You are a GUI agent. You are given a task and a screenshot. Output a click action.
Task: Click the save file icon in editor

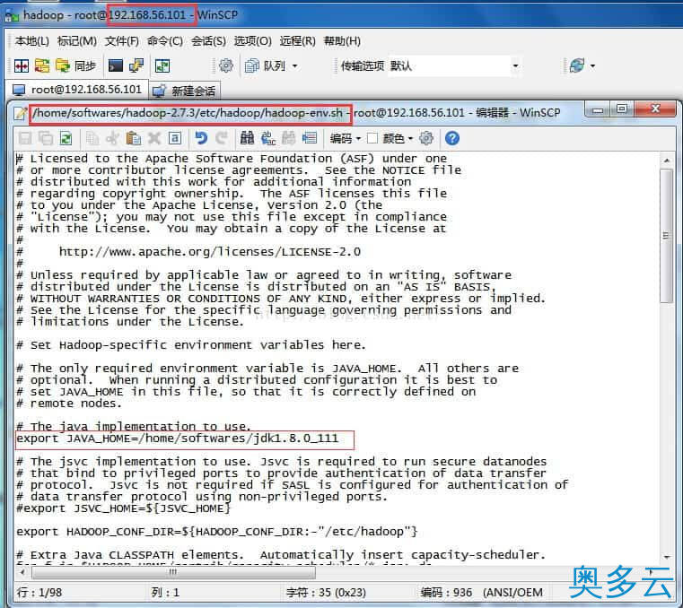click(x=25, y=138)
